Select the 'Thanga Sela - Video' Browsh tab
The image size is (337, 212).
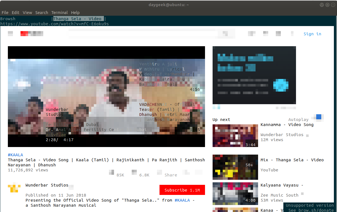pos(79,19)
